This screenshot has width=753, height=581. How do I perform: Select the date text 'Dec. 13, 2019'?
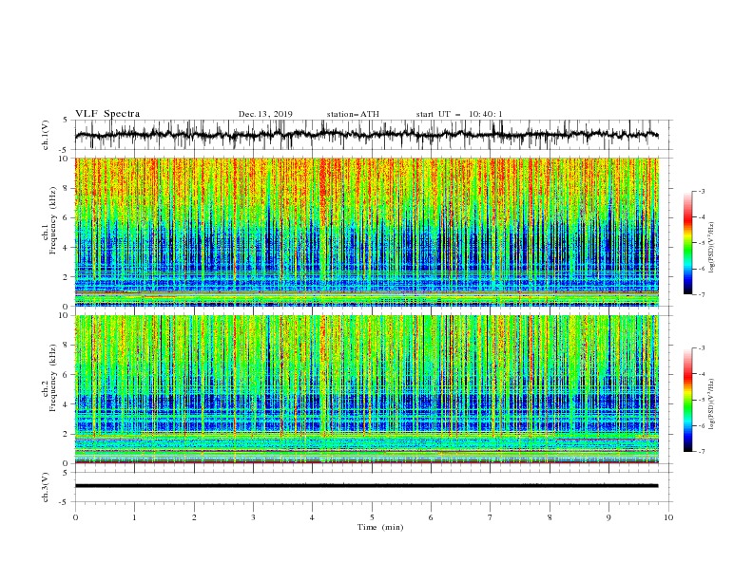265,114
